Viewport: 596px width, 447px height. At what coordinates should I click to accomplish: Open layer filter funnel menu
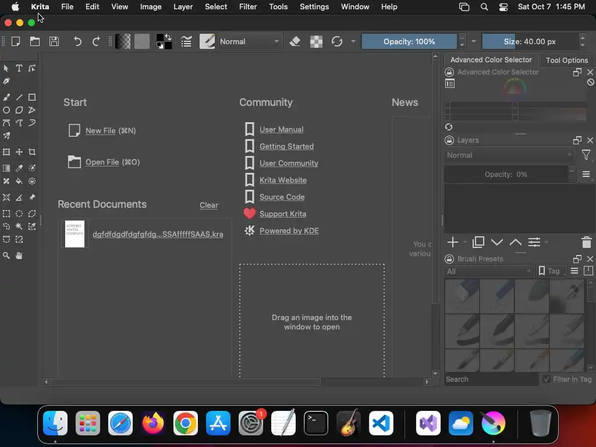pos(586,155)
